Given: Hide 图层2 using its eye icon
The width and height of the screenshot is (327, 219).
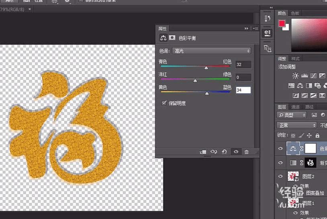Looking at the screenshot, I should [x=280, y=176].
